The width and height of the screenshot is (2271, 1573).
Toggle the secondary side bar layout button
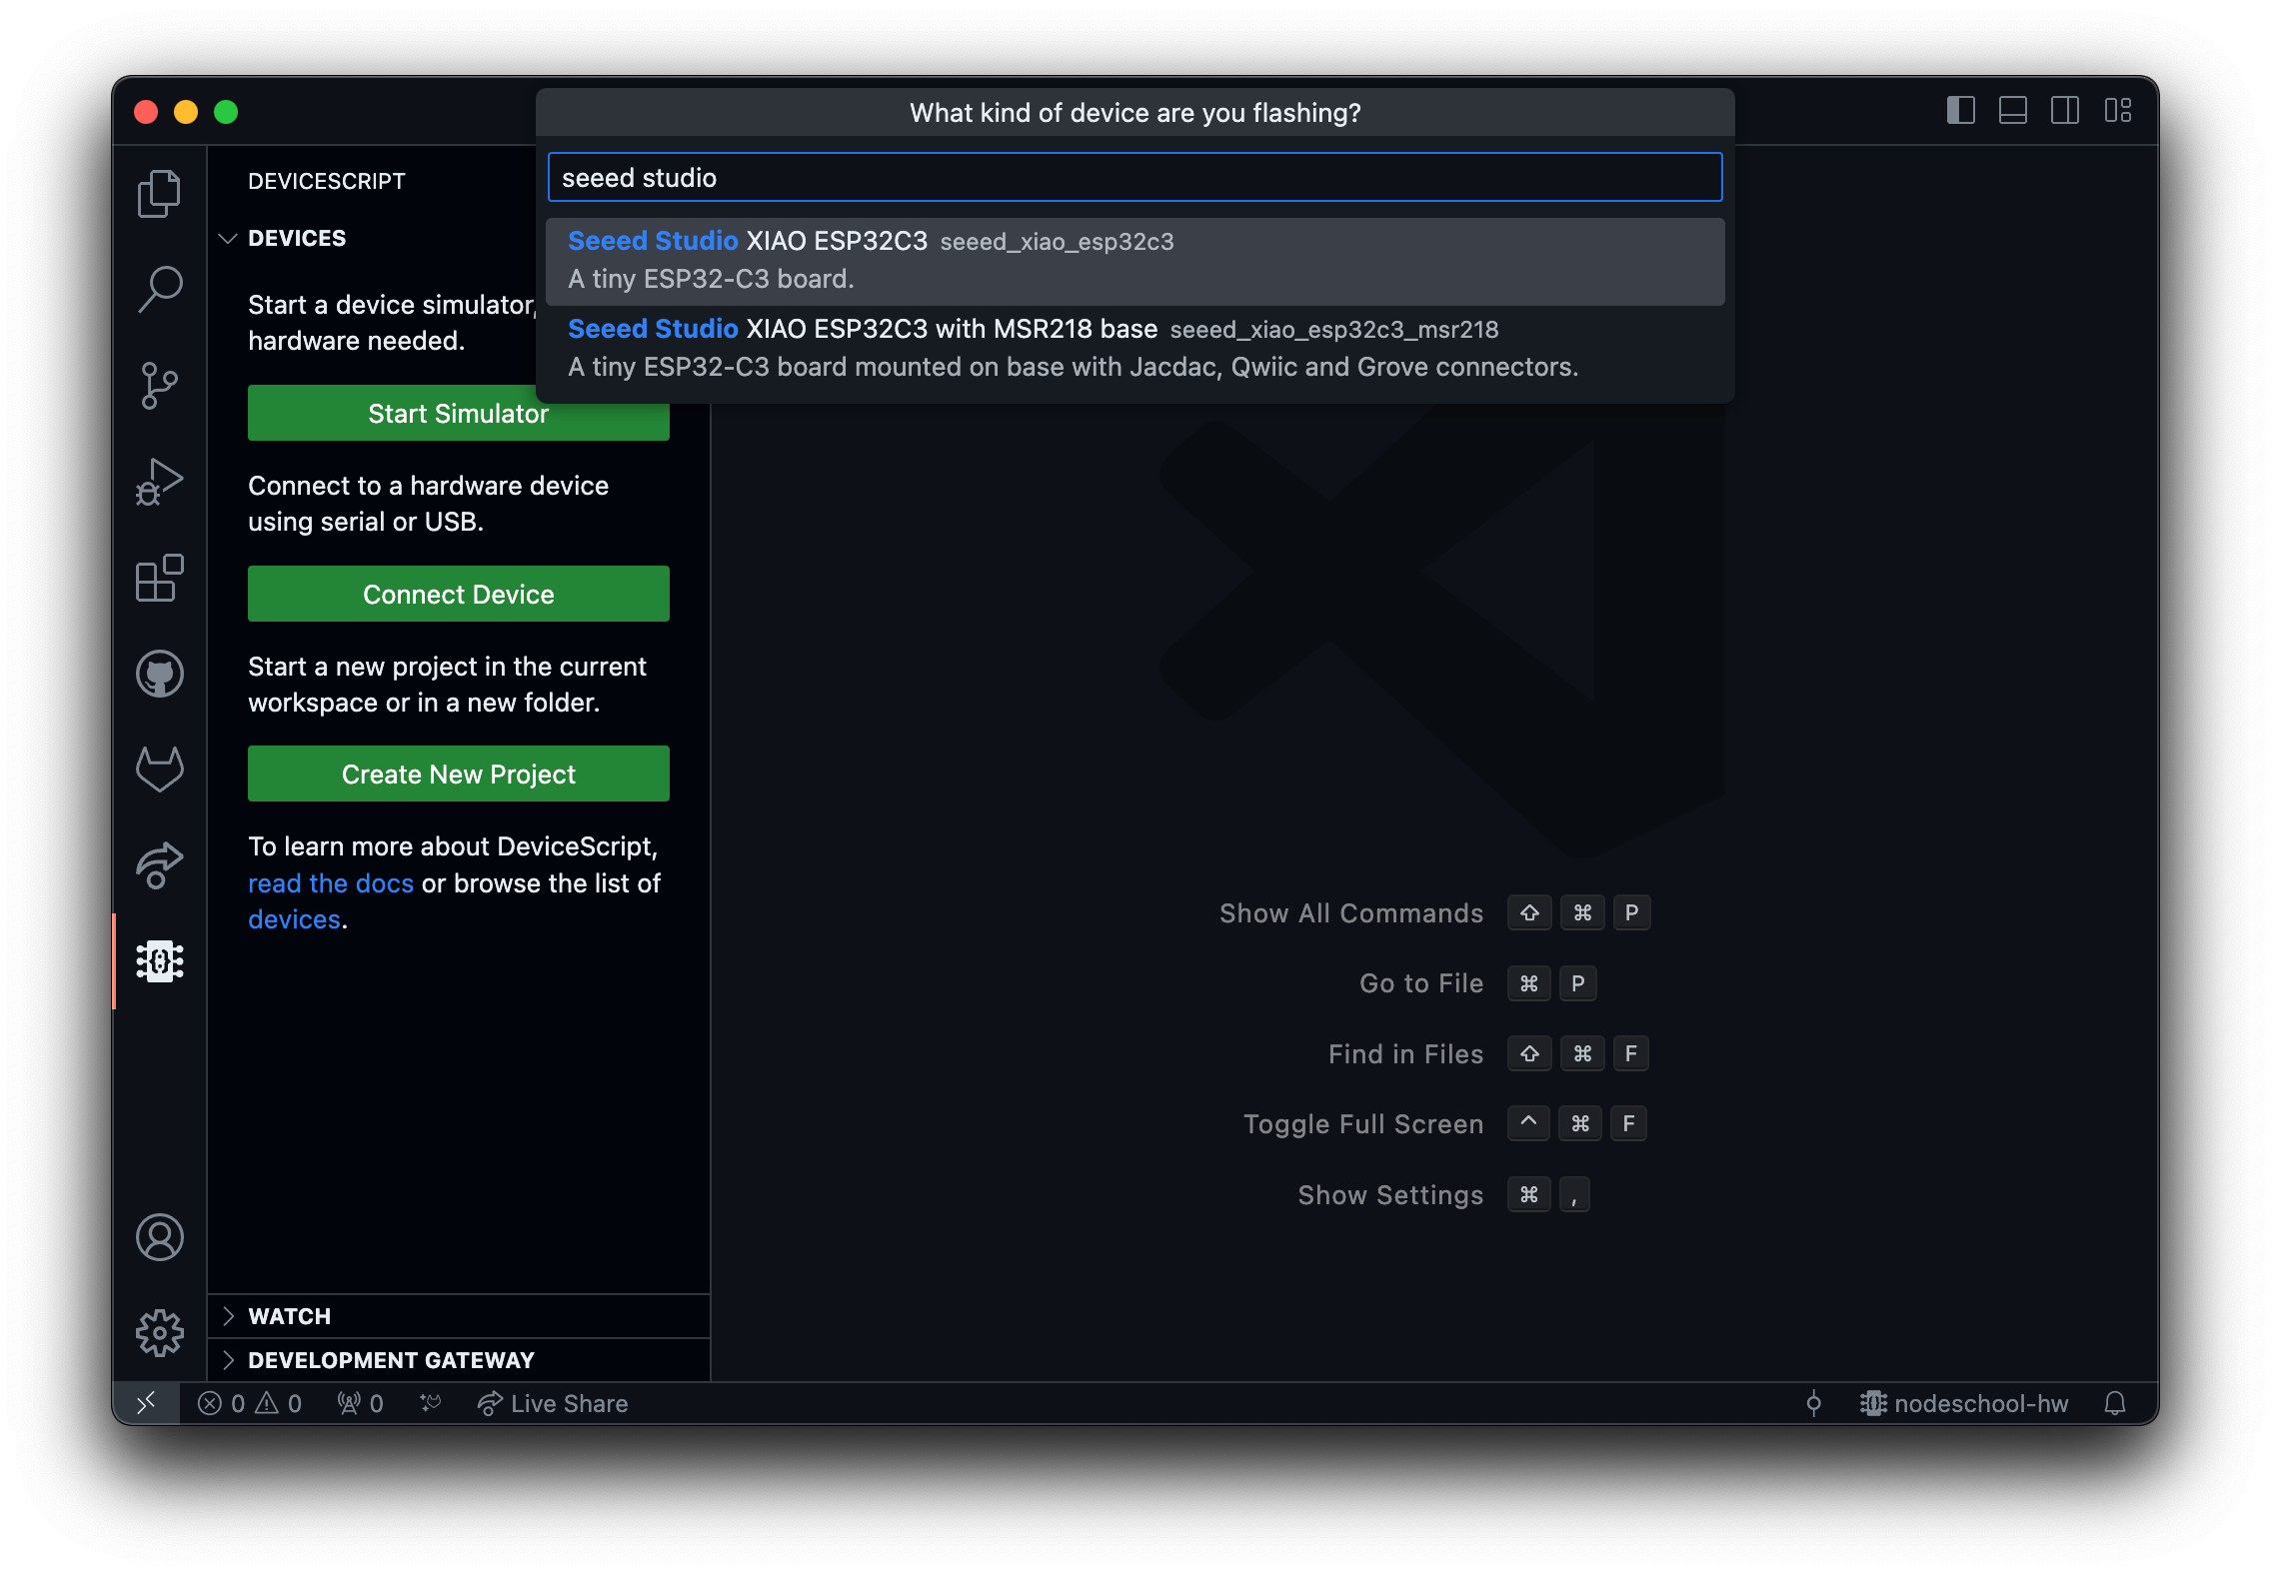click(x=2064, y=111)
